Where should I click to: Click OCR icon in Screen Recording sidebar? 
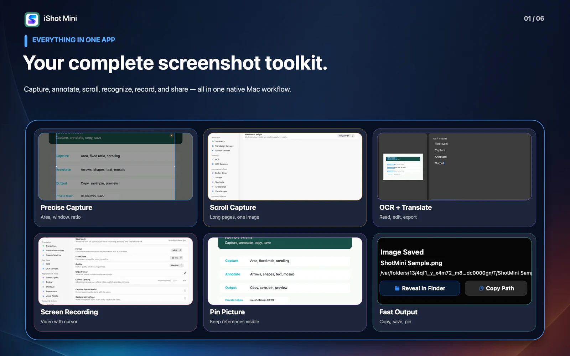tap(43, 264)
